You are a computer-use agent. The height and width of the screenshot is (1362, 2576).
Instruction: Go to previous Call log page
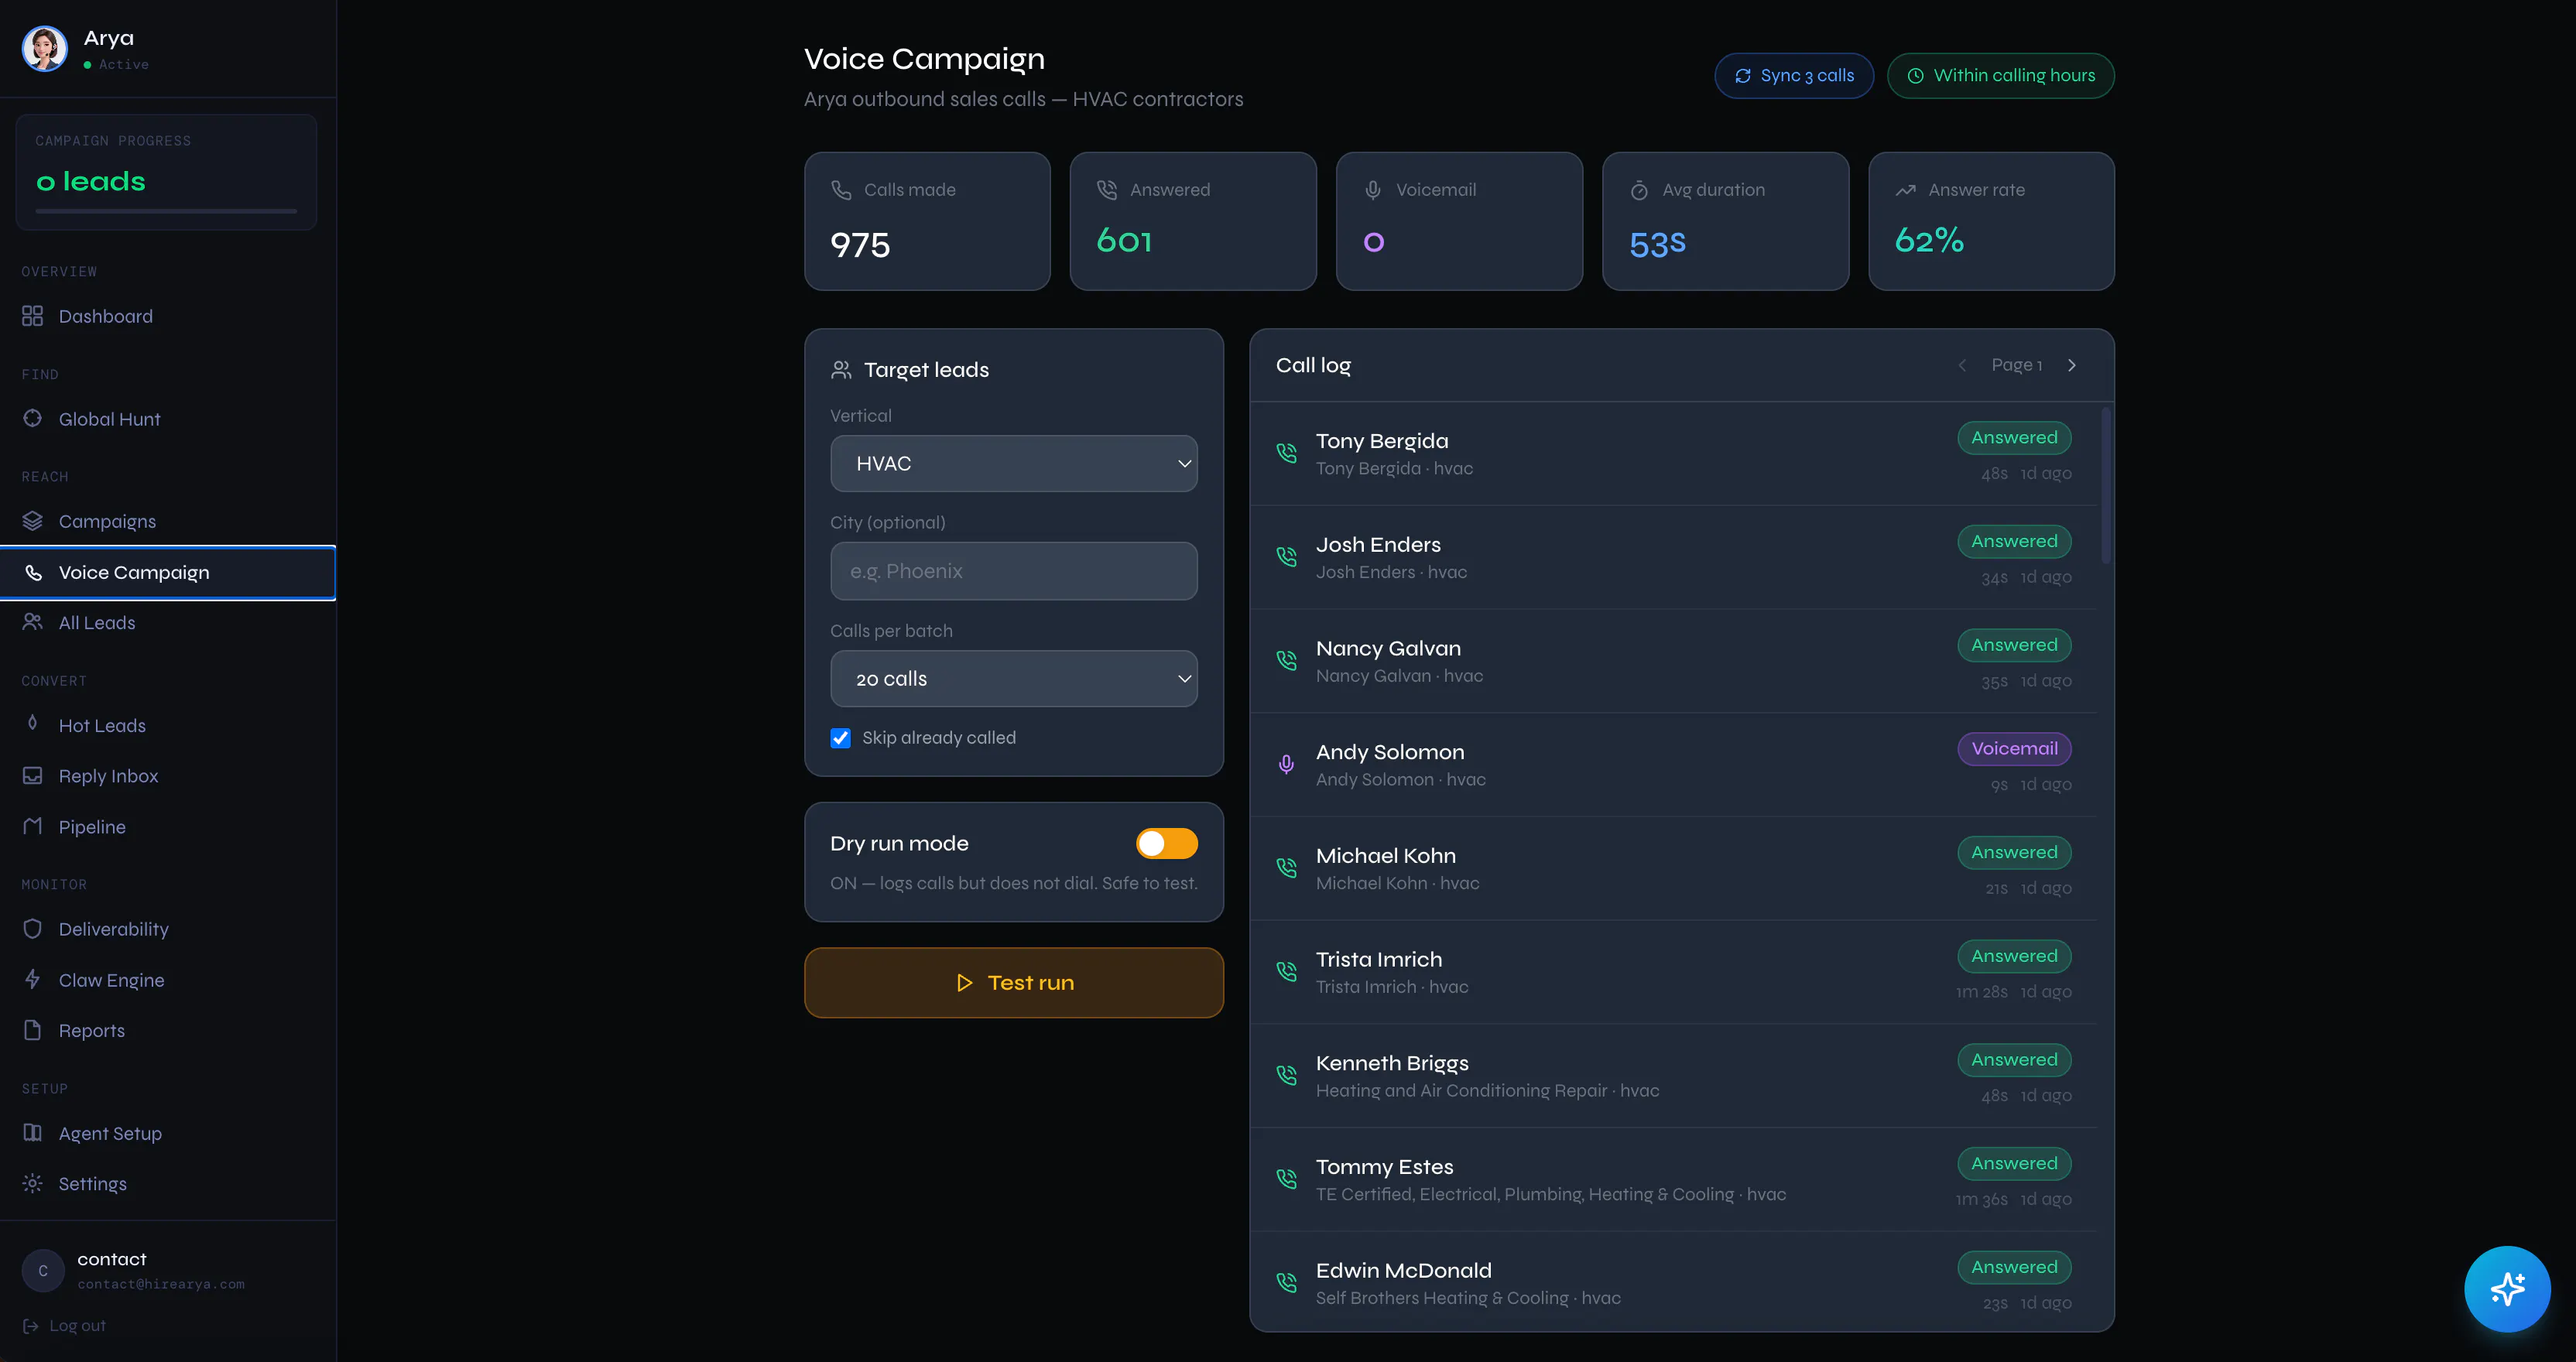(1962, 365)
